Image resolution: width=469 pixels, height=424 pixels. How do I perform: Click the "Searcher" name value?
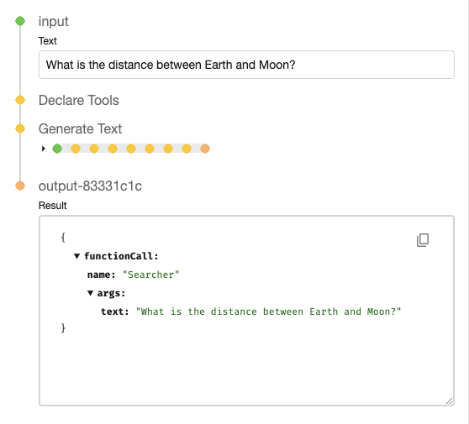point(150,275)
